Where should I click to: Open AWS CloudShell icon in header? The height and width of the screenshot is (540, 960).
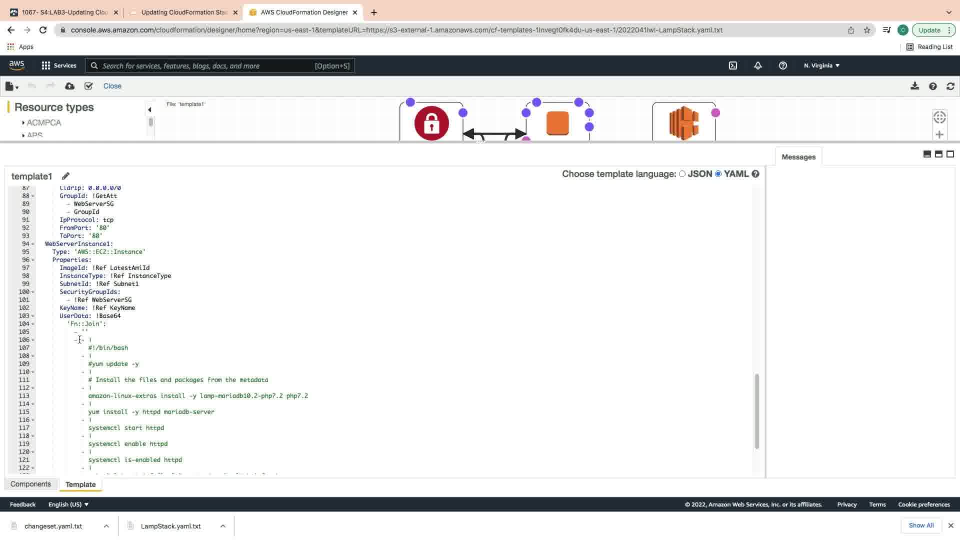point(732,65)
